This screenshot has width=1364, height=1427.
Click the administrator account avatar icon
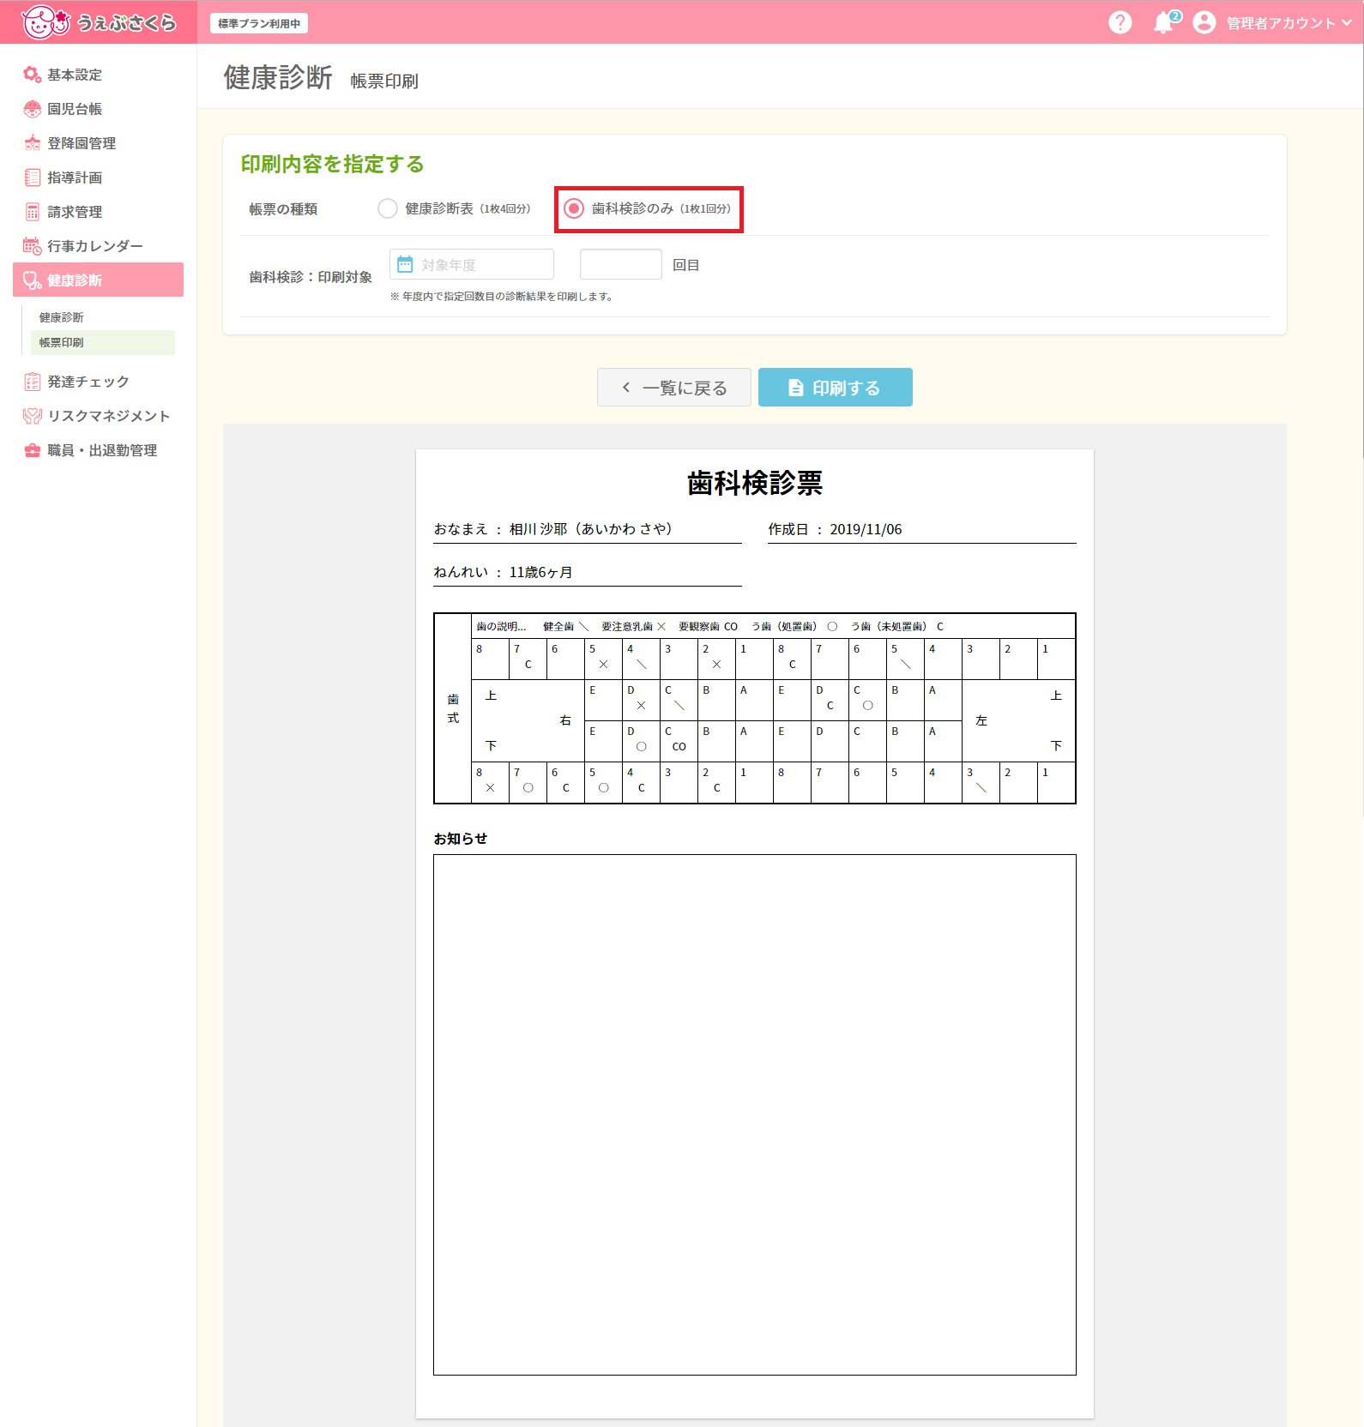point(1204,22)
